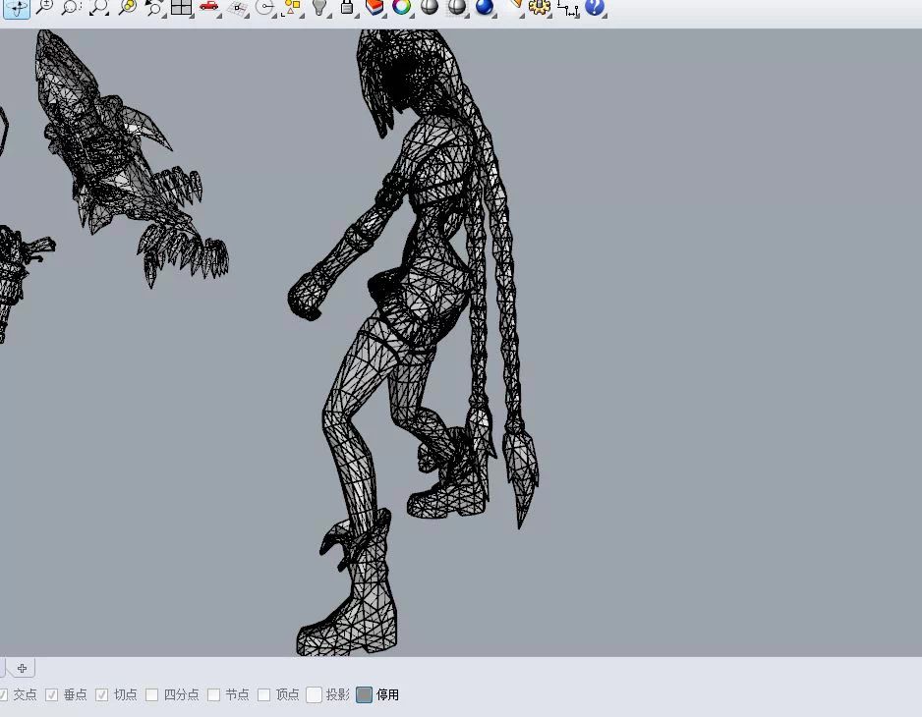Choose the Zoom Window tool
The width and height of the screenshot is (922, 717).
[x=71, y=7]
